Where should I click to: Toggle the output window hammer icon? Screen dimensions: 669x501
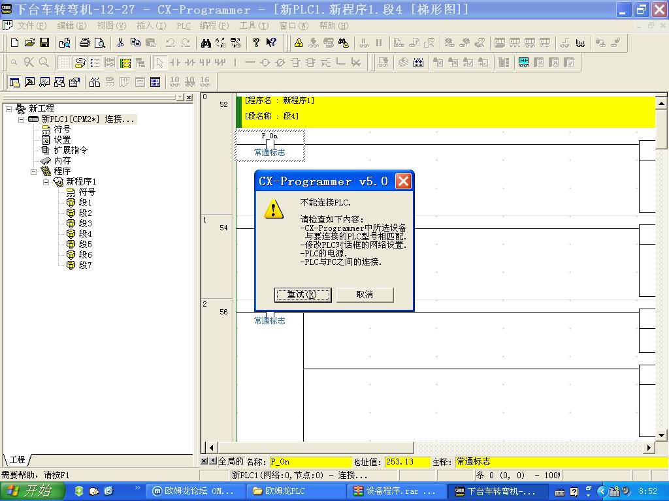pos(29,82)
